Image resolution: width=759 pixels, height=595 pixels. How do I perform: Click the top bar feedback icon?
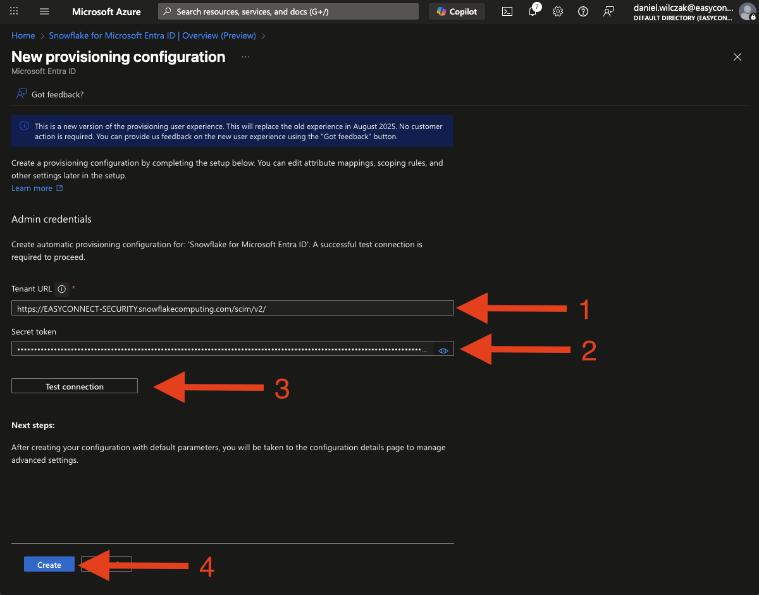click(x=608, y=11)
